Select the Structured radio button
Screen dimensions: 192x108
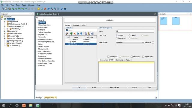(x=117, y=38)
